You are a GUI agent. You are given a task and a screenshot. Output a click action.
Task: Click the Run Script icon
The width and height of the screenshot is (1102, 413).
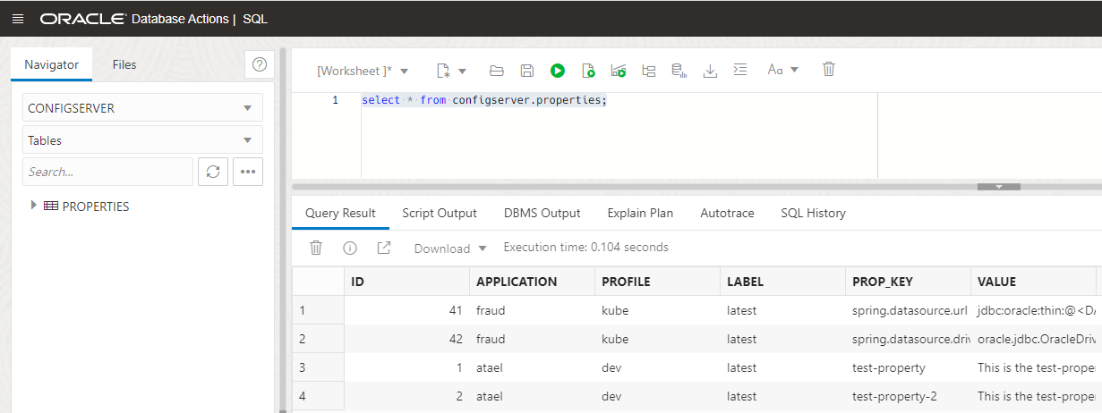(588, 70)
